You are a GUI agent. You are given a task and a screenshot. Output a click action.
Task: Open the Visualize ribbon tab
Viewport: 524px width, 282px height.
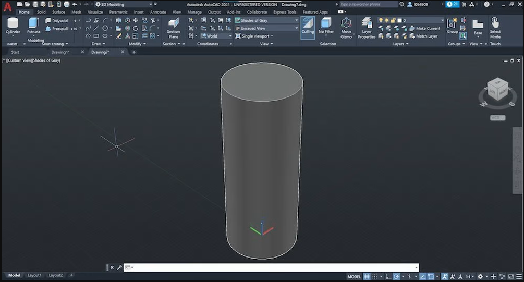coord(95,12)
